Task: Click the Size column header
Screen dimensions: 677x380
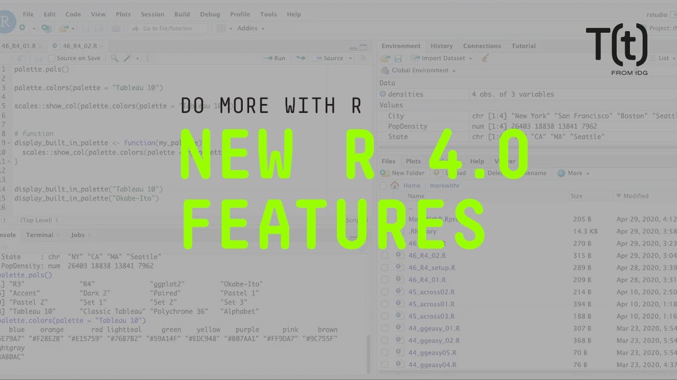Action: (577, 196)
